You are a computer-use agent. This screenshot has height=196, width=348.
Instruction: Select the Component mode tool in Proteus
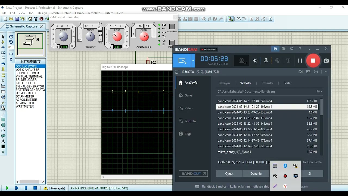tap(3, 42)
